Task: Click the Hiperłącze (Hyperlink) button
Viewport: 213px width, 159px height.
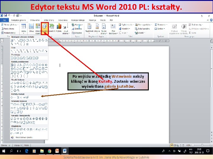Action: (x=77, y=25)
